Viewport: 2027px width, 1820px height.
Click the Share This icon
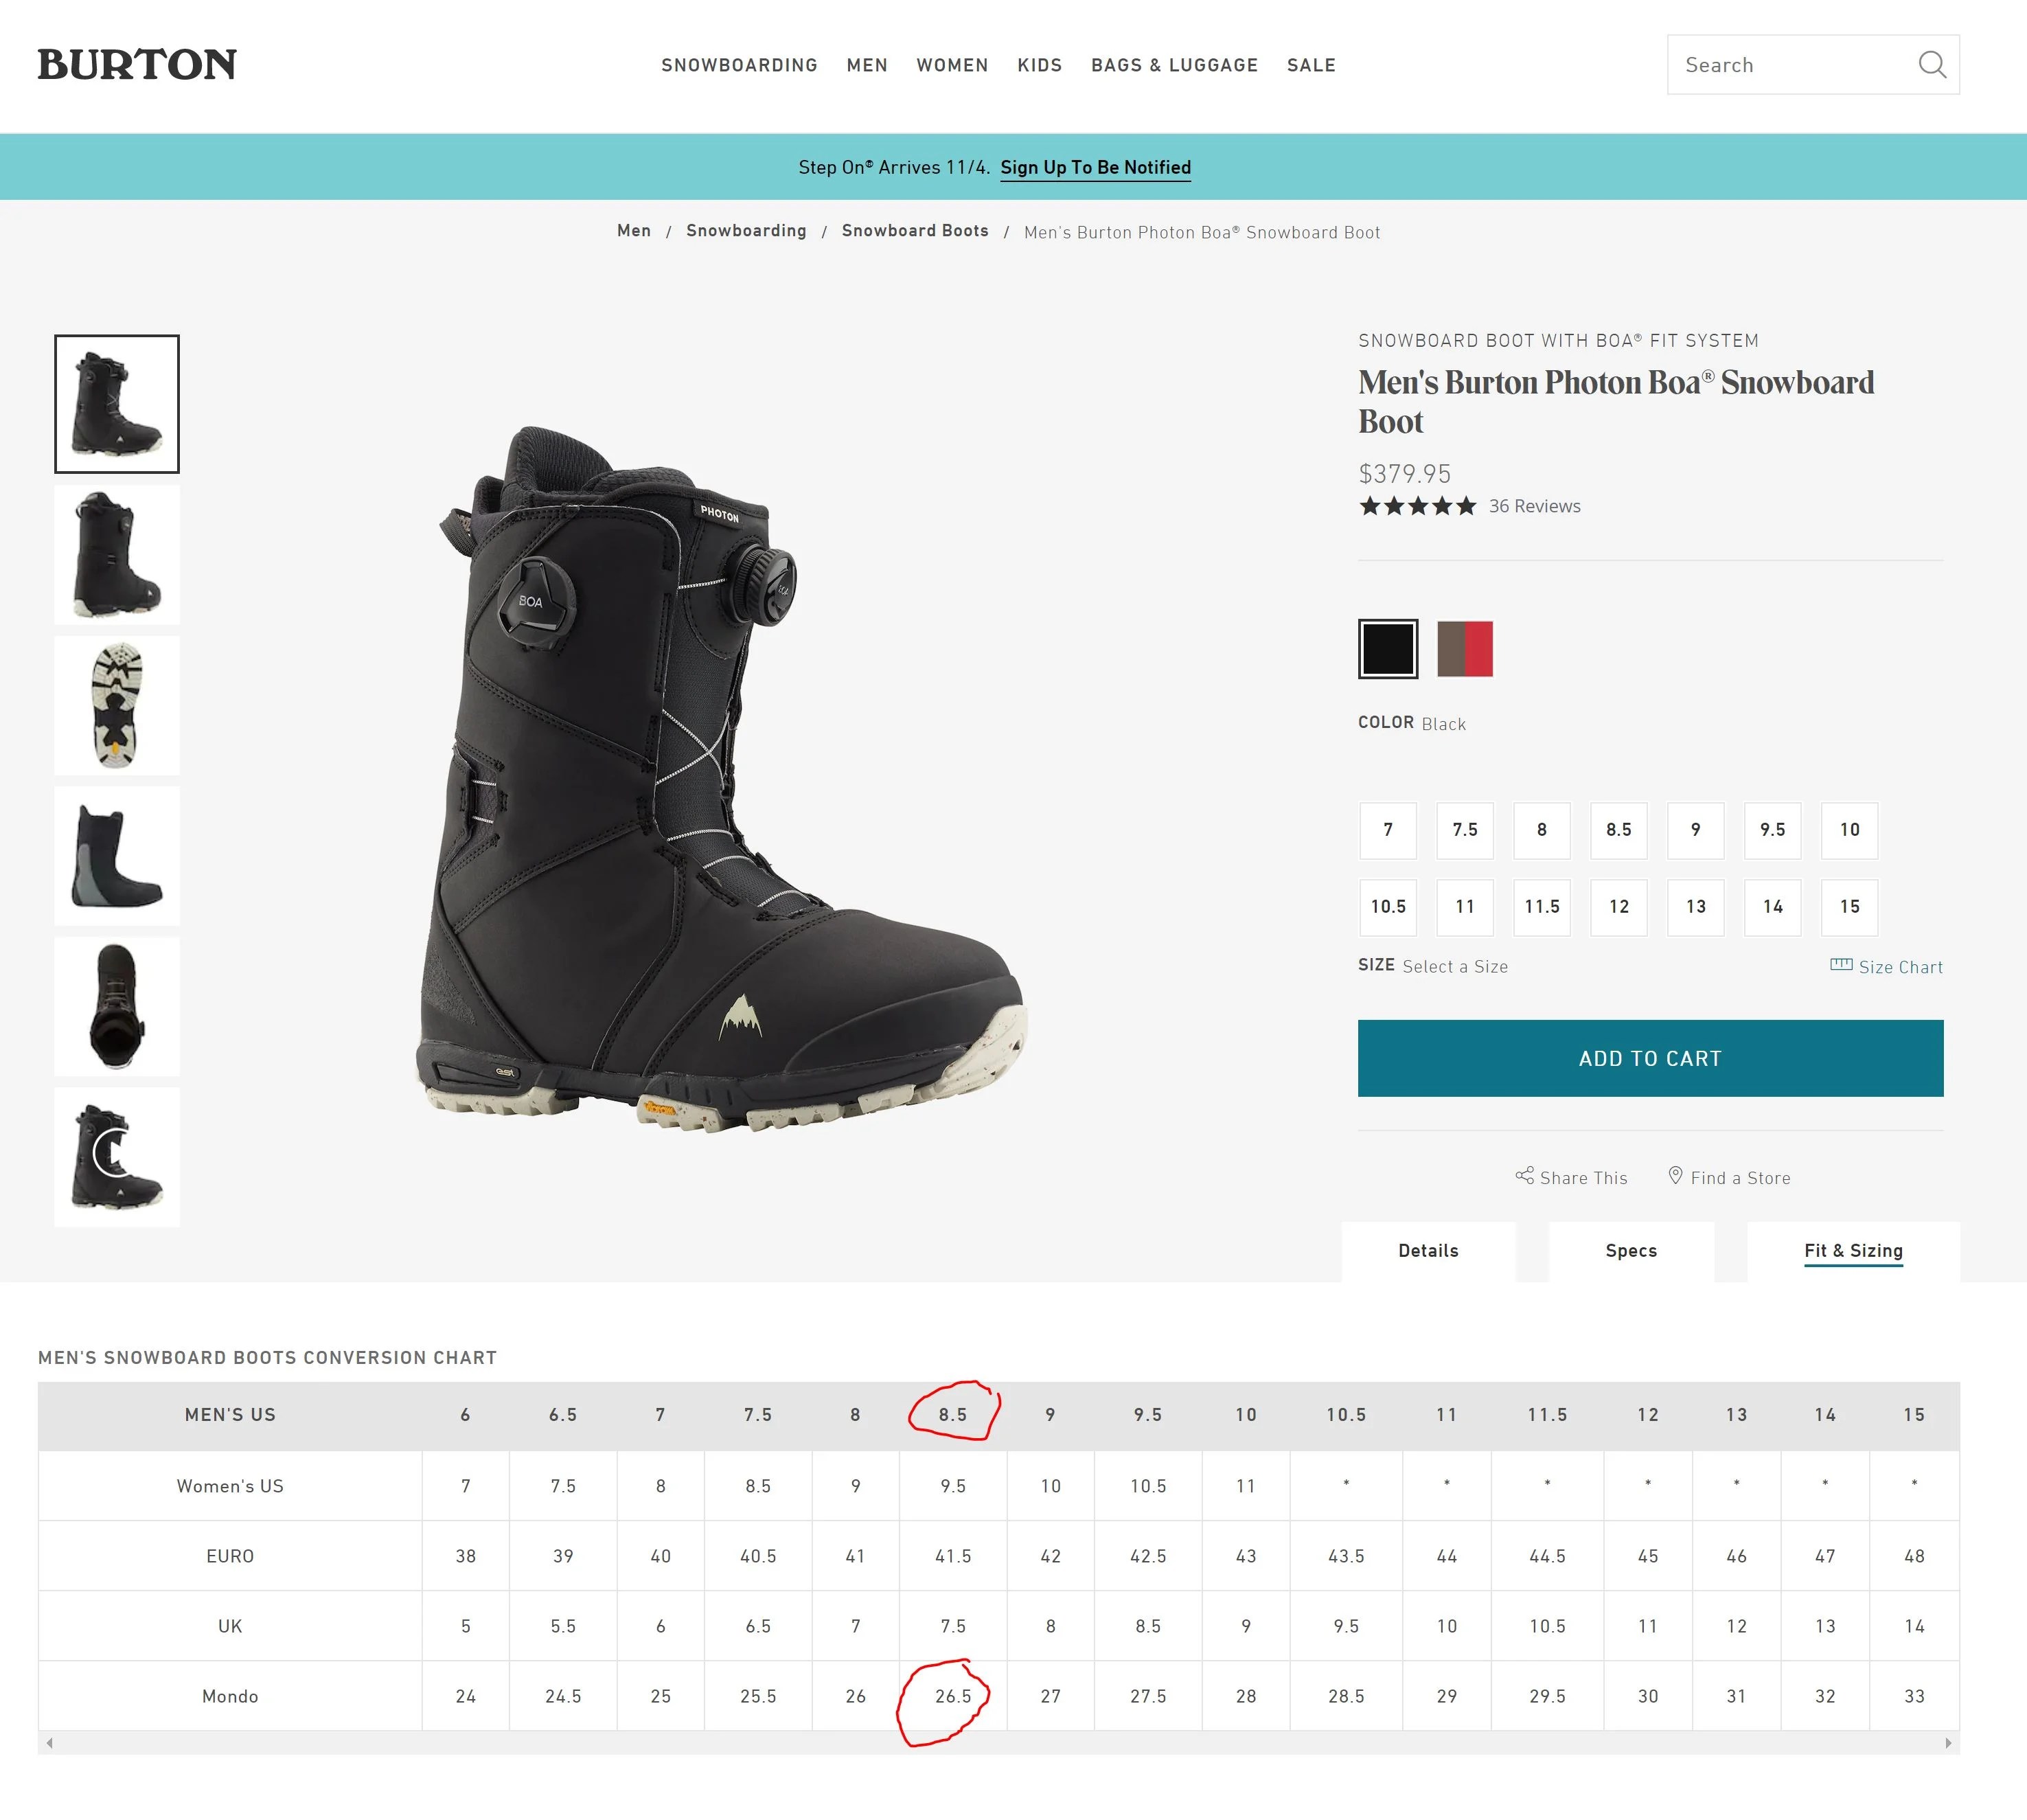[1524, 1176]
